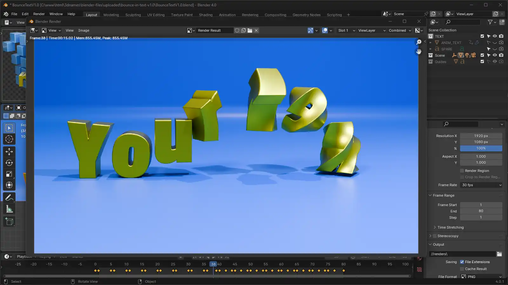The height and width of the screenshot is (285, 508).
Task: Open the Window menu
Action: (x=56, y=14)
